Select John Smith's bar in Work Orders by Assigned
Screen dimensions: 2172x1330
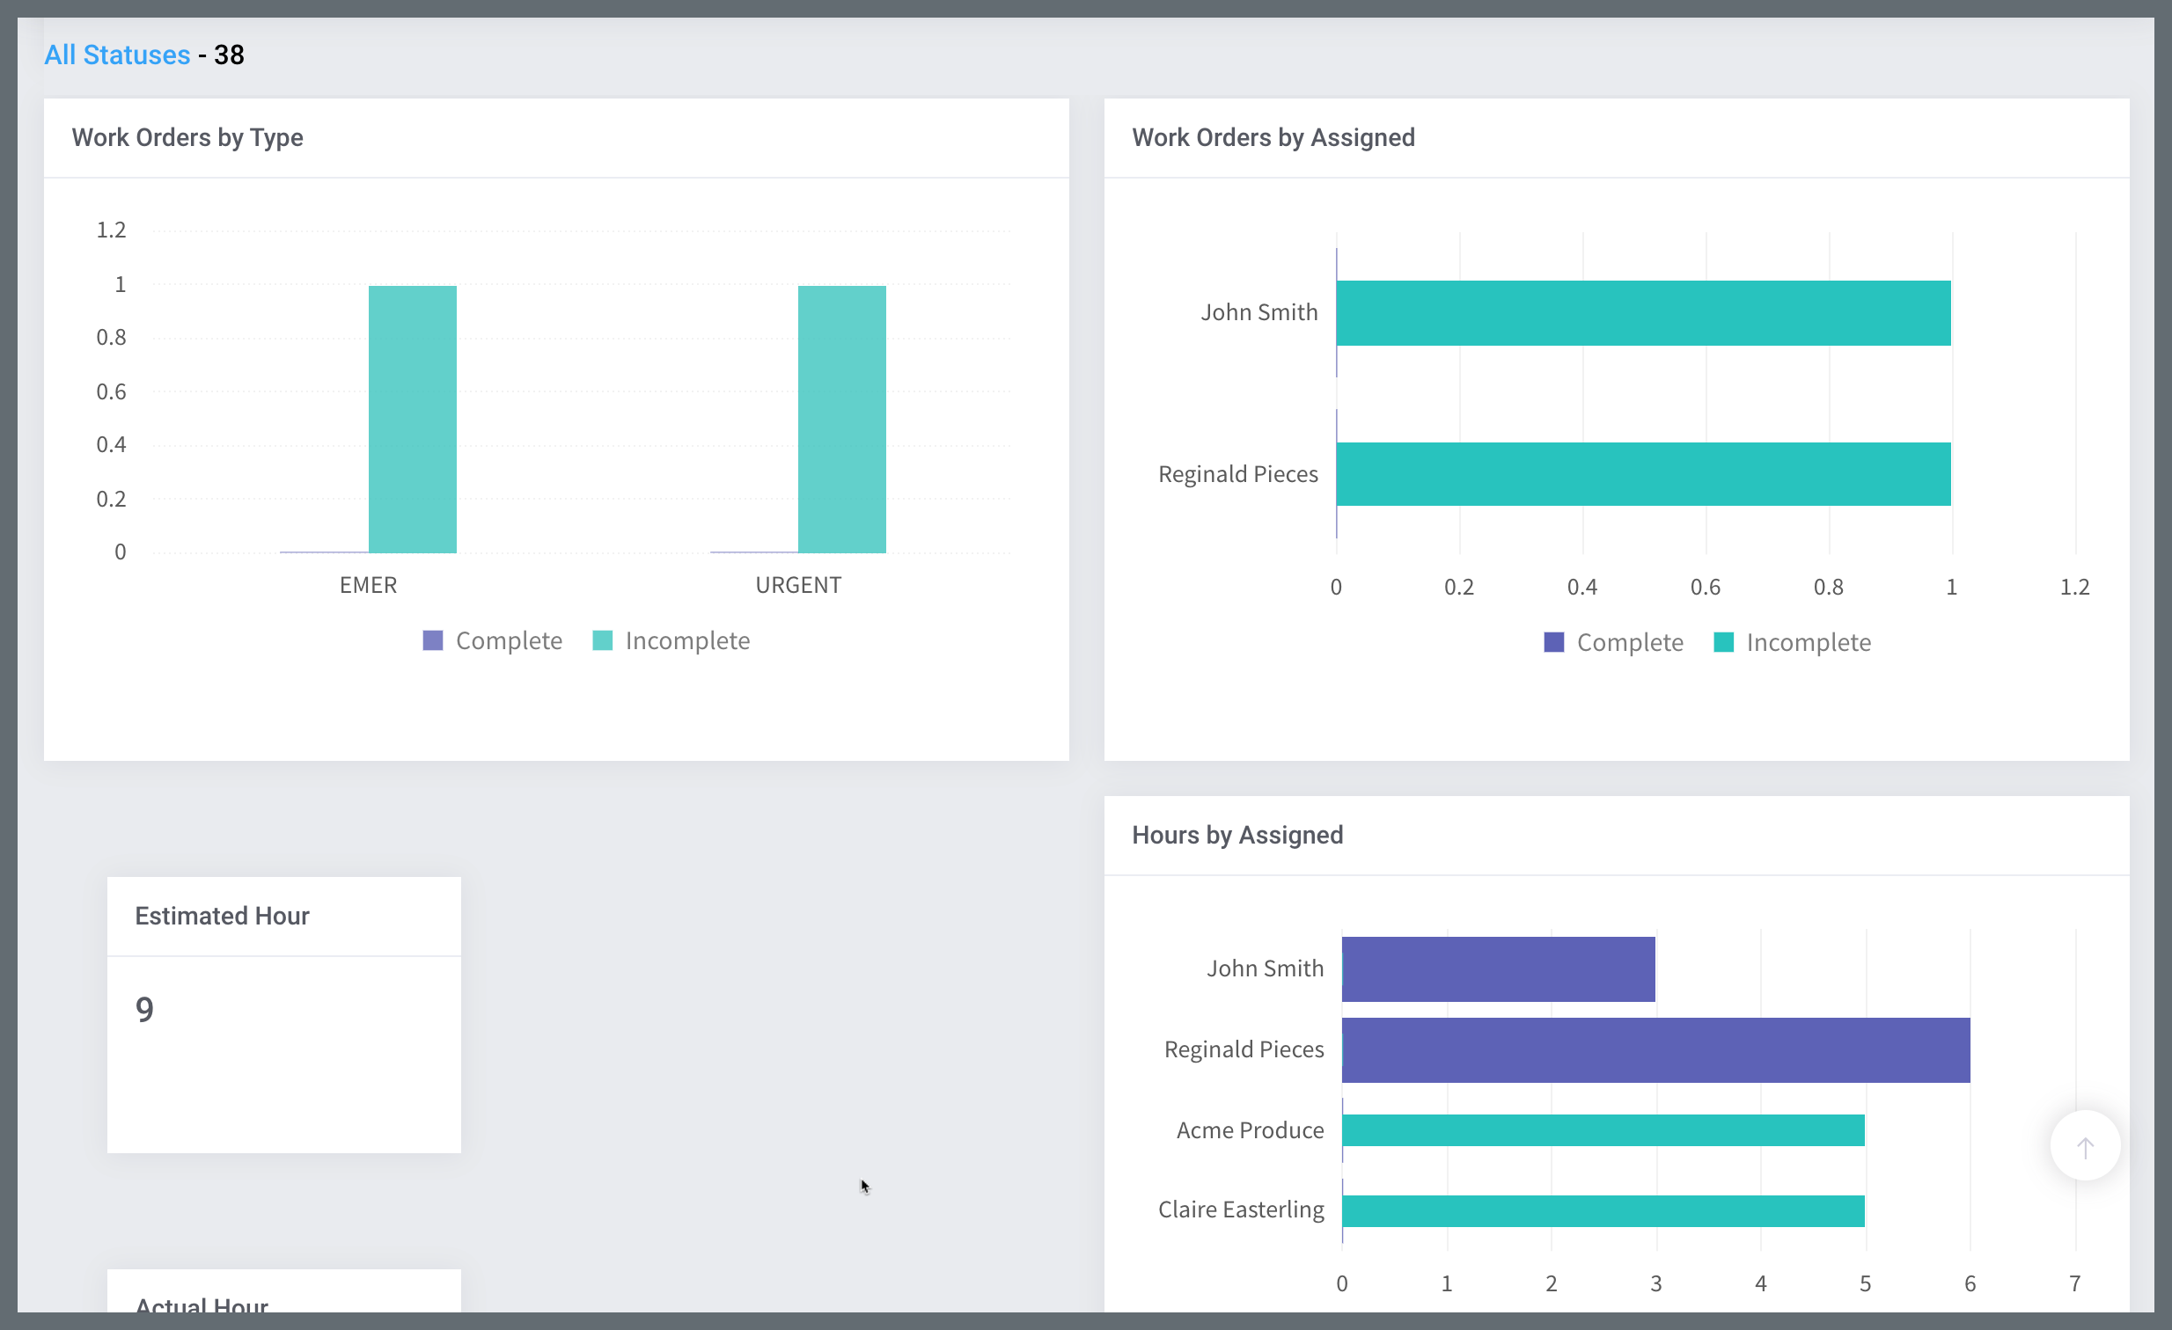click(1642, 312)
